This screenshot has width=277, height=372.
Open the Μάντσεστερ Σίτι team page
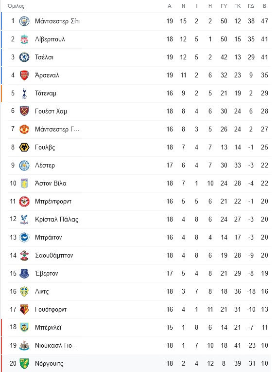(57, 21)
